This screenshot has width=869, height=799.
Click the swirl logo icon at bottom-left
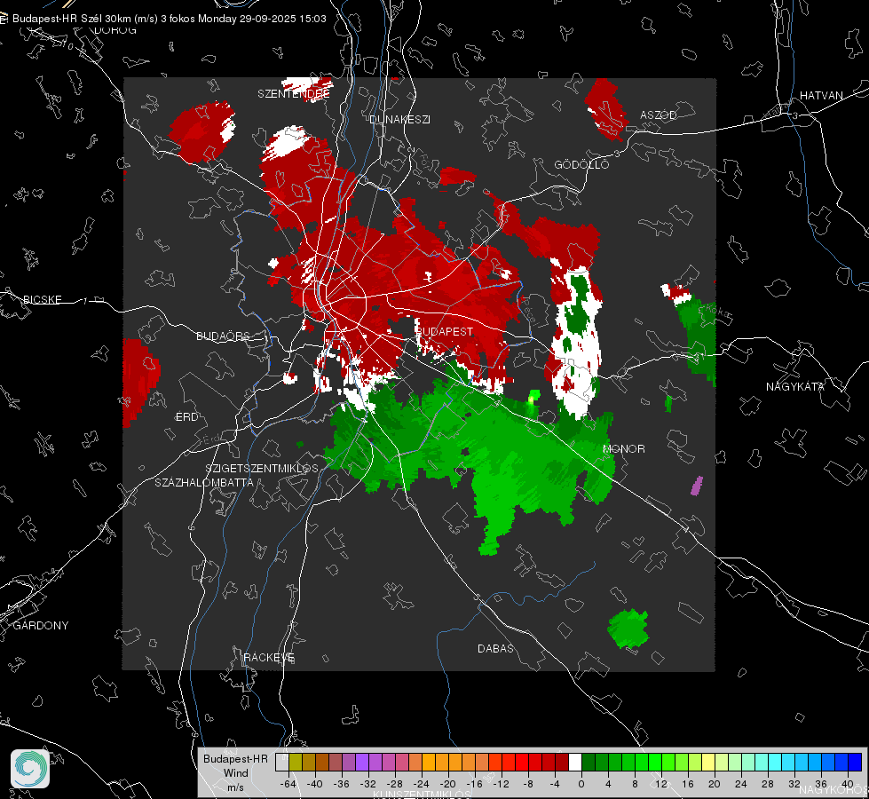pyautogui.click(x=30, y=769)
